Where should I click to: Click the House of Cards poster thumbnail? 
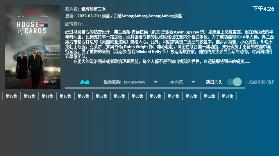pos(33,47)
